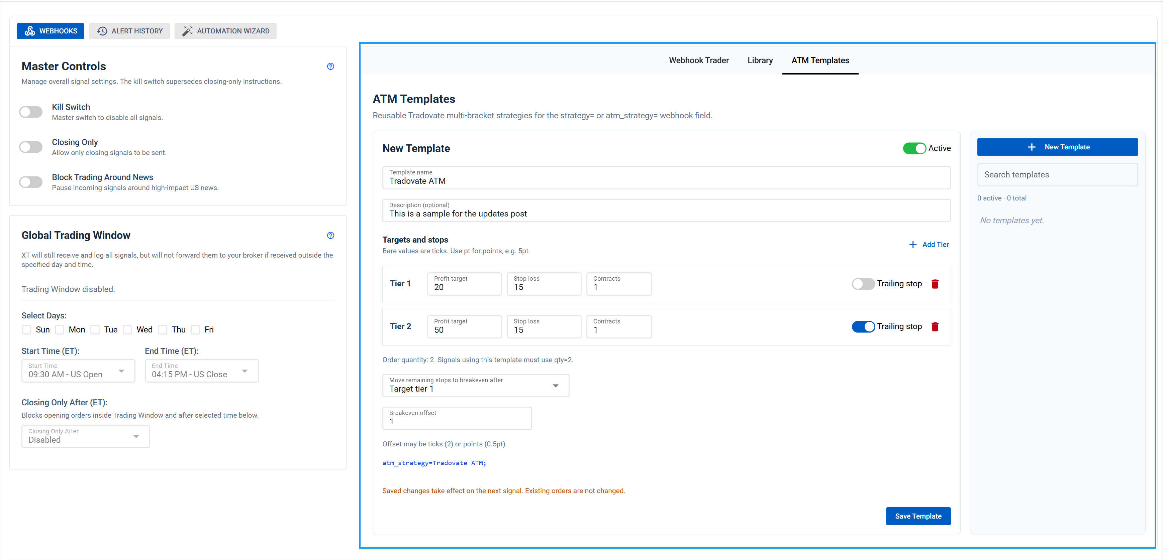
Task: Click Tier 1 Profit target field
Action: (464, 284)
